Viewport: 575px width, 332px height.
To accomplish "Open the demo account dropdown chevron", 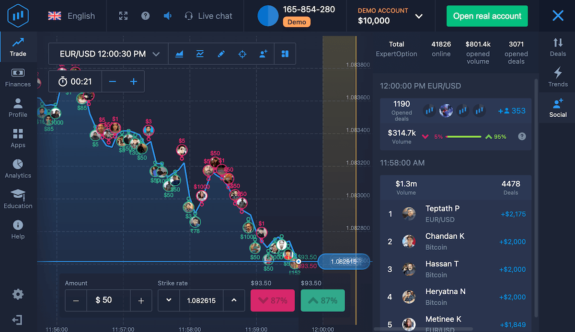I will 419,16.
